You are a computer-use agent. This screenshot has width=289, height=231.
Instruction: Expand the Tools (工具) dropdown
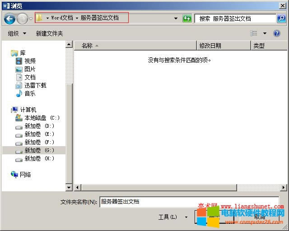pos(186,217)
